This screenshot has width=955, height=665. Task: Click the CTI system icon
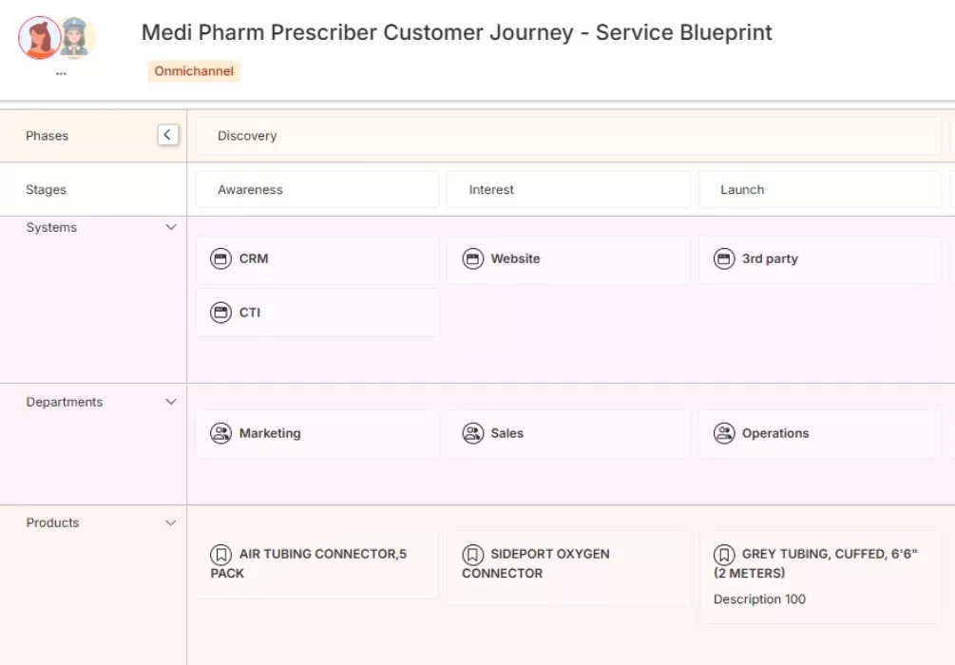tap(220, 312)
